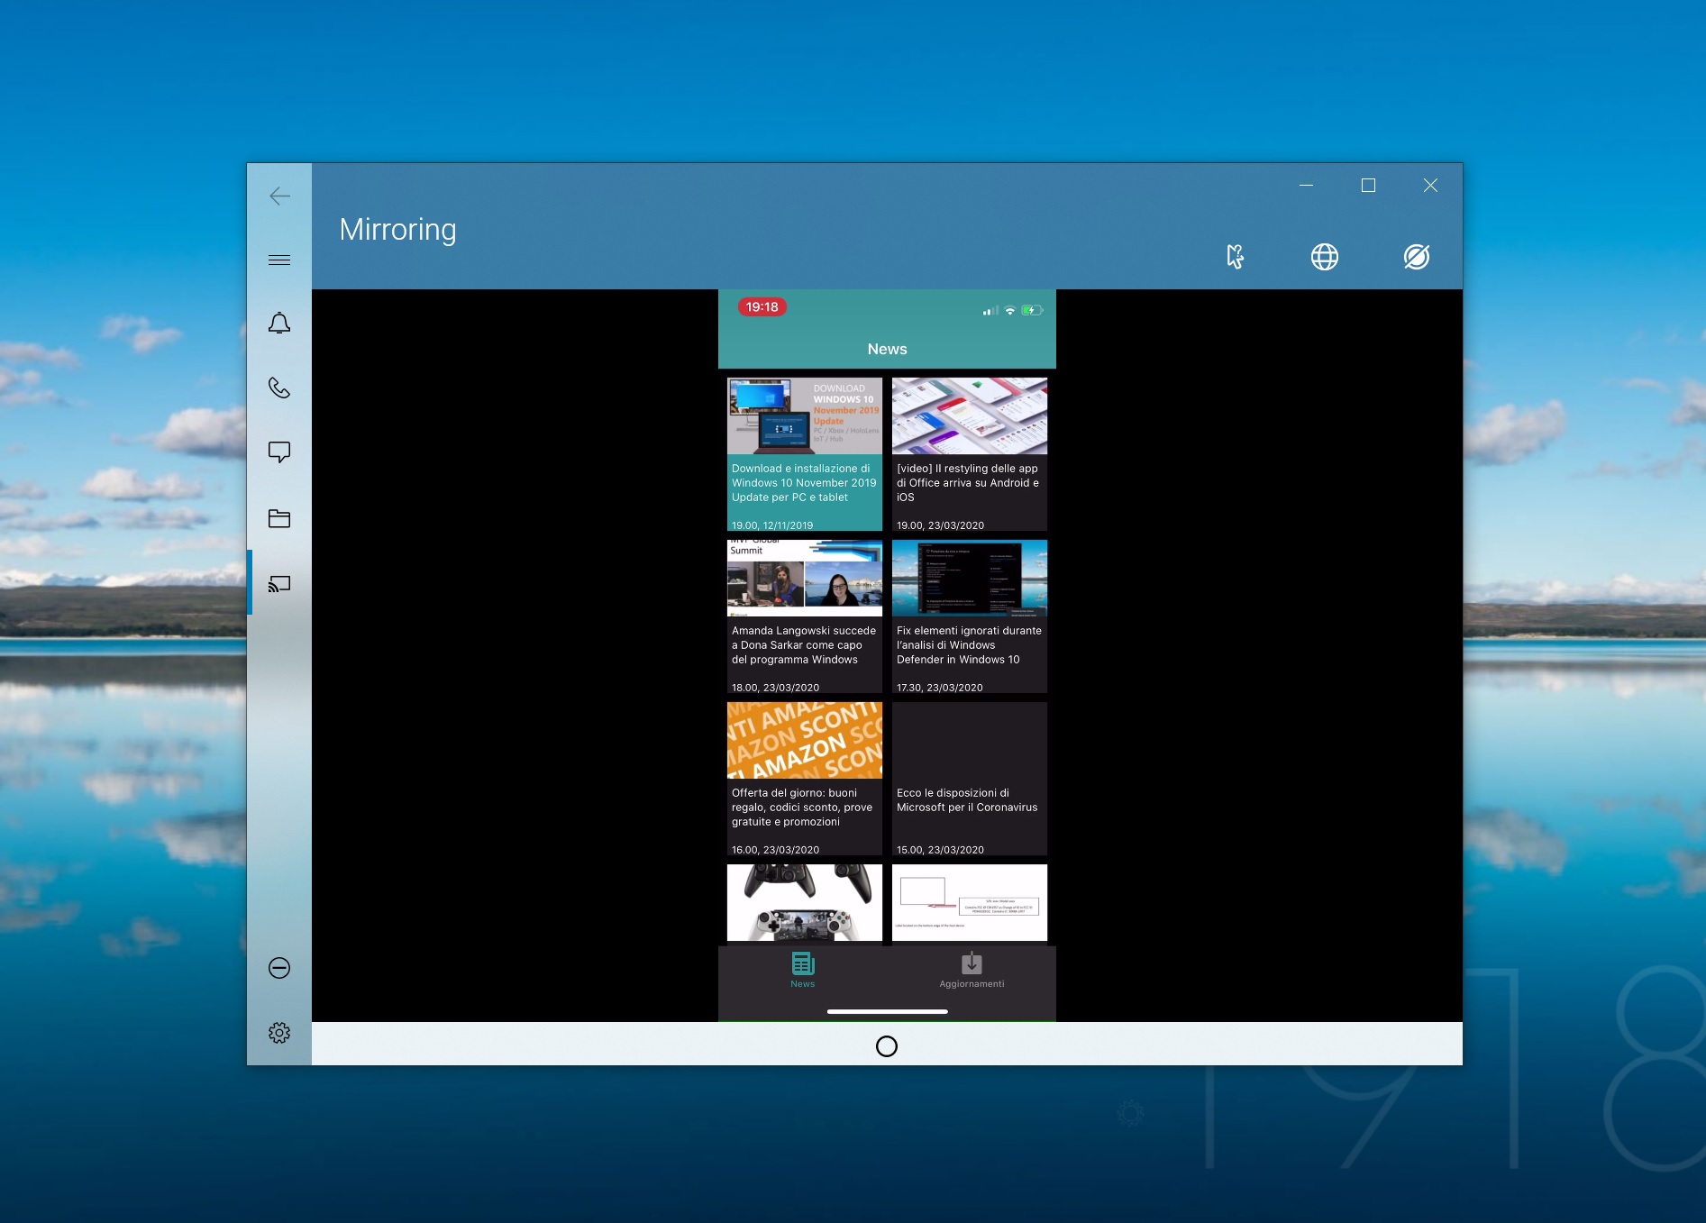Image resolution: width=1706 pixels, height=1223 pixels.
Task: Expand the hamburger menu
Action: point(279,260)
